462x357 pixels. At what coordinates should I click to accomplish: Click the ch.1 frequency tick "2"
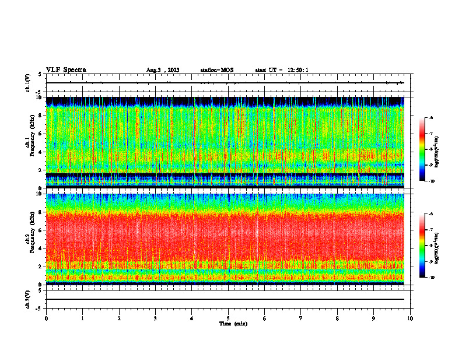(x=40, y=170)
